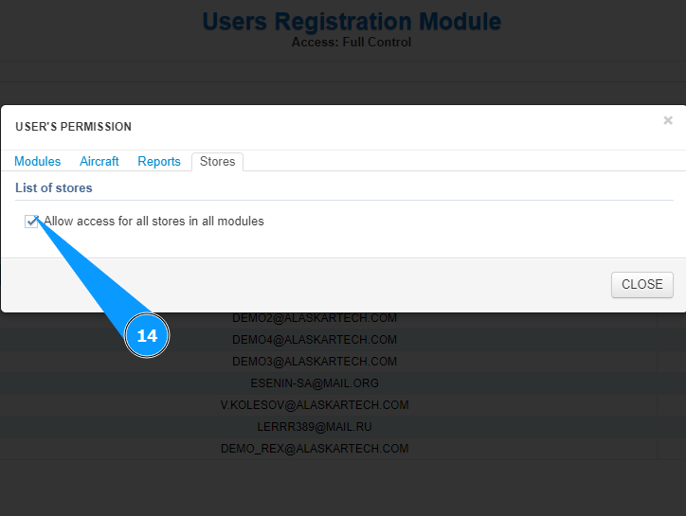This screenshot has width=686, height=516.
Task: Click the blue number 14 callout badge
Action: click(147, 335)
